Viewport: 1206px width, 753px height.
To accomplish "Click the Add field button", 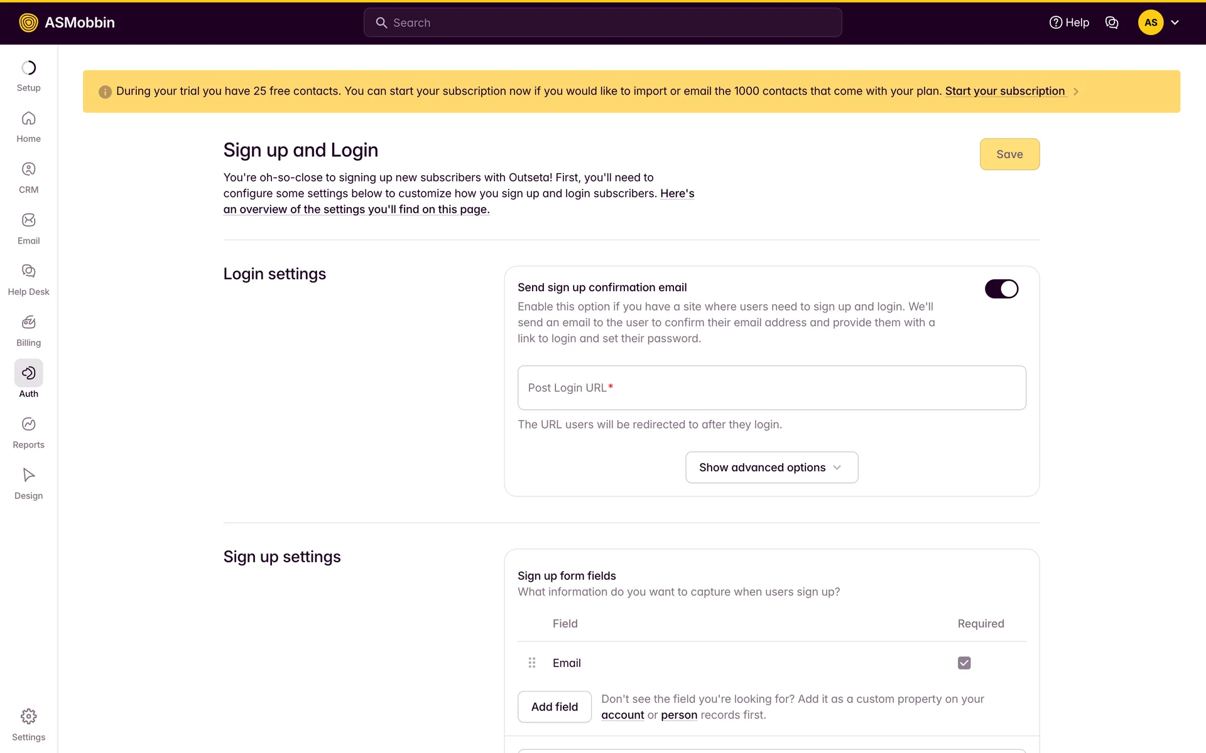I will (554, 707).
